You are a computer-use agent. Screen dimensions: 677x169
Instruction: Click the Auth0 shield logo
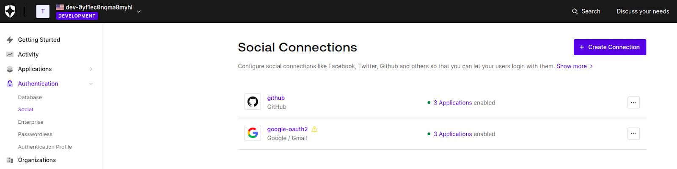click(x=10, y=11)
